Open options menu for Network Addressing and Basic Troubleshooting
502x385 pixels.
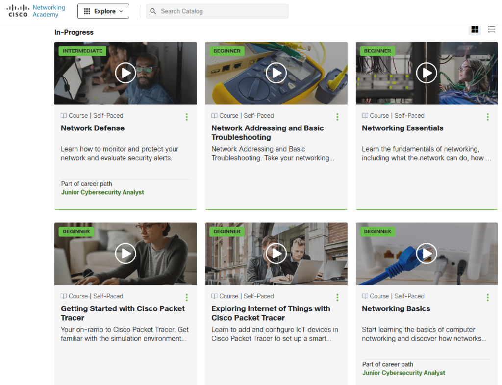337,117
